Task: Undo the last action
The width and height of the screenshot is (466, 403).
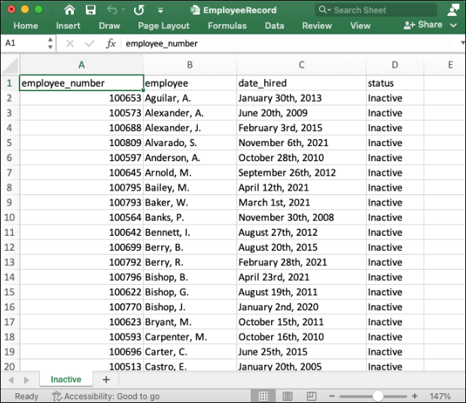Action: coord(112,10)
